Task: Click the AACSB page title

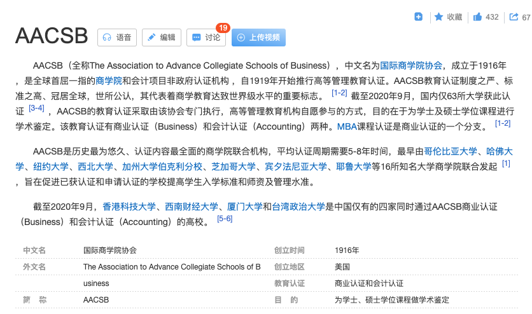Action: tap(52, 36)
